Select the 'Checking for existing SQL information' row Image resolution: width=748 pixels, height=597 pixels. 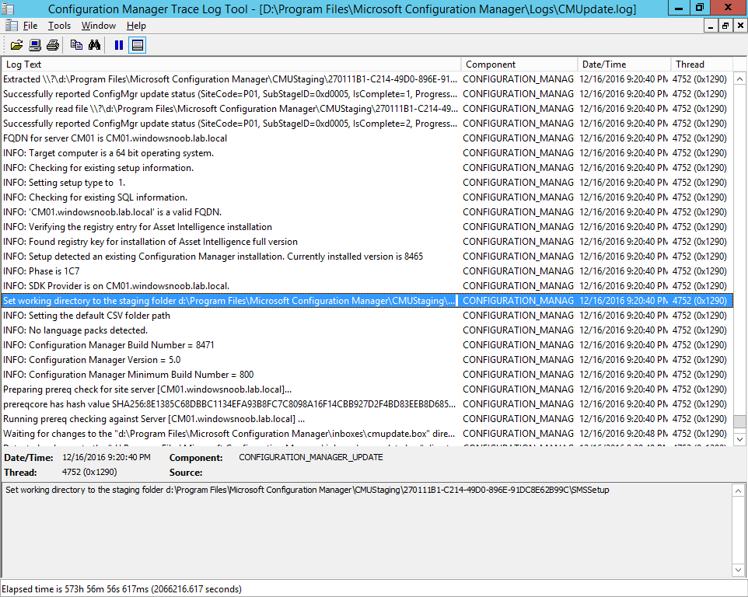coord(367,197)
